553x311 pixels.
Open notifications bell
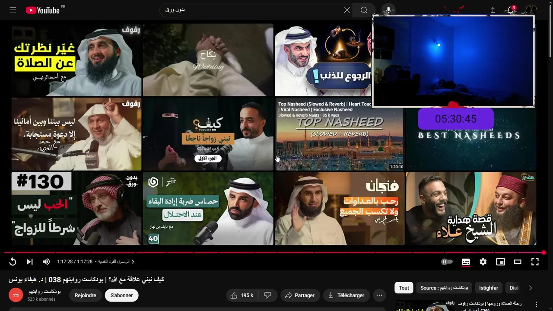(511, 10)
